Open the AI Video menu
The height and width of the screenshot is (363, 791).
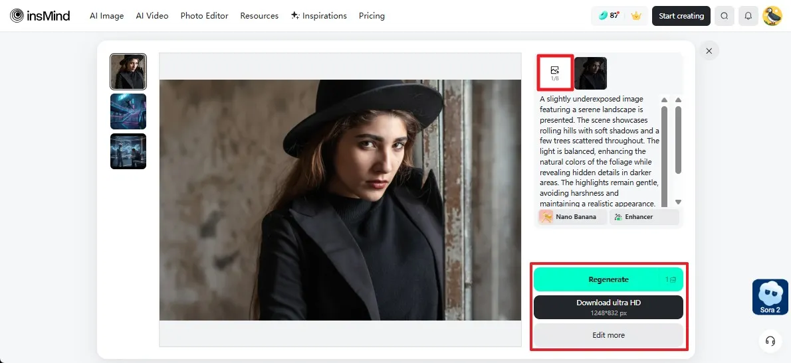pyautogui.click(x=152, y=16)
